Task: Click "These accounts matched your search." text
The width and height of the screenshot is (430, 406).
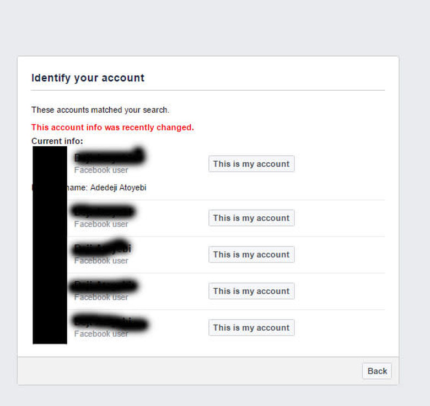Action: tap(100, 110)
